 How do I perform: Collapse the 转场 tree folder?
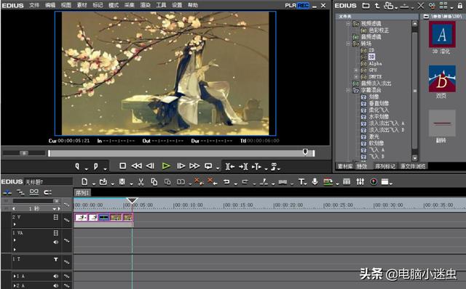[348, 44]
